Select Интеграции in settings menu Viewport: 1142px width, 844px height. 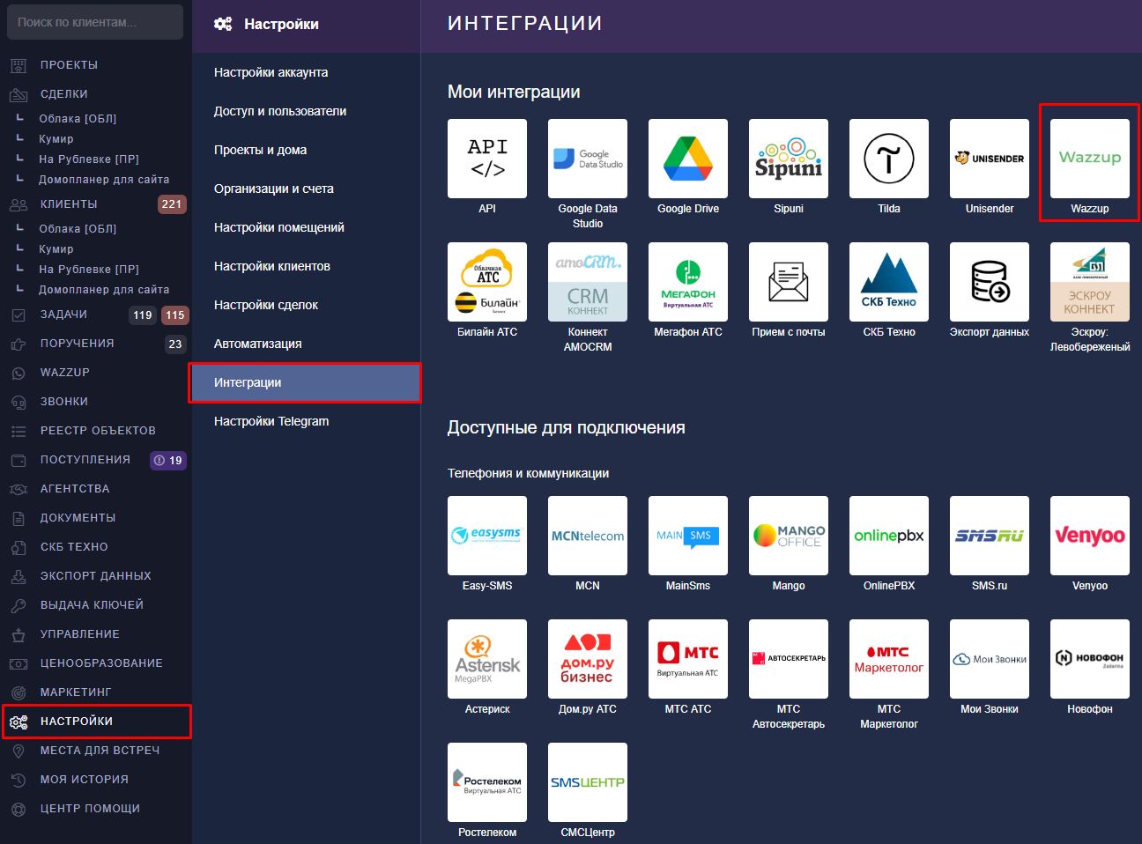coord(306,382)
